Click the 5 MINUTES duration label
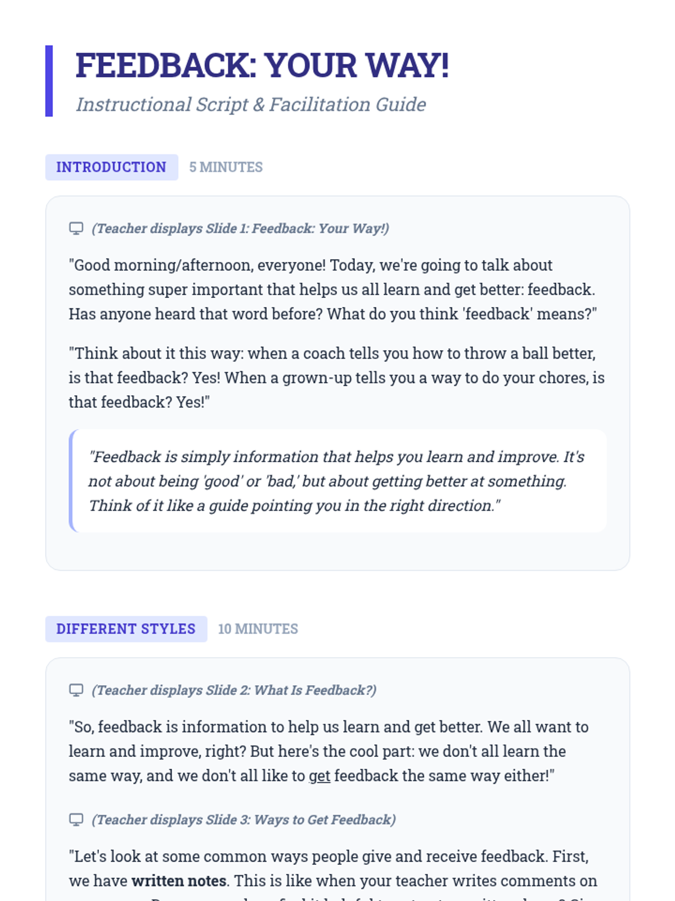The image size is (675, 901). click(226, 167)
